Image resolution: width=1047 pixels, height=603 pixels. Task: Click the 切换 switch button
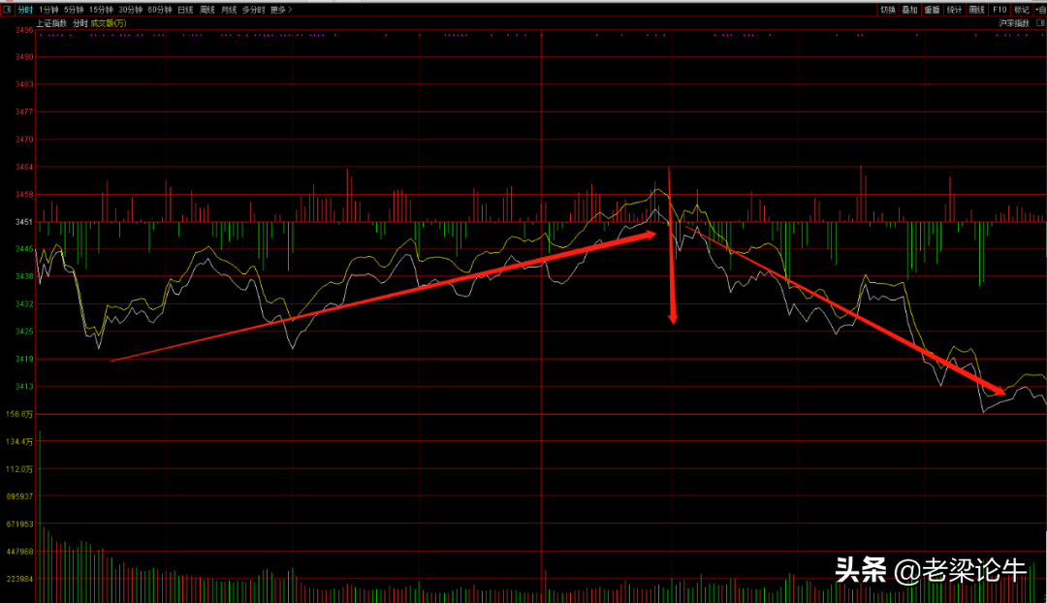(887, 10)
